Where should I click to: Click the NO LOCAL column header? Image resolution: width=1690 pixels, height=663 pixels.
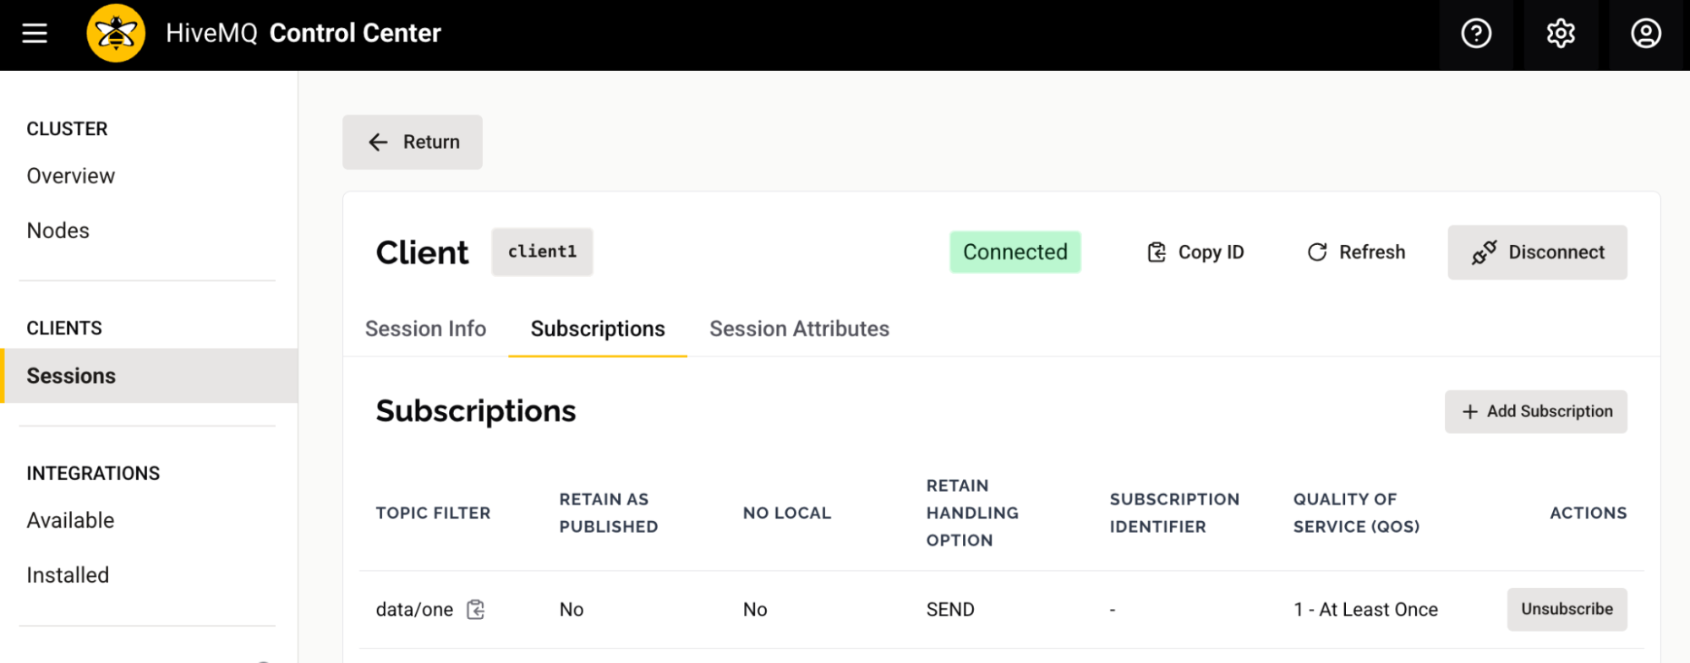point(787,513)
